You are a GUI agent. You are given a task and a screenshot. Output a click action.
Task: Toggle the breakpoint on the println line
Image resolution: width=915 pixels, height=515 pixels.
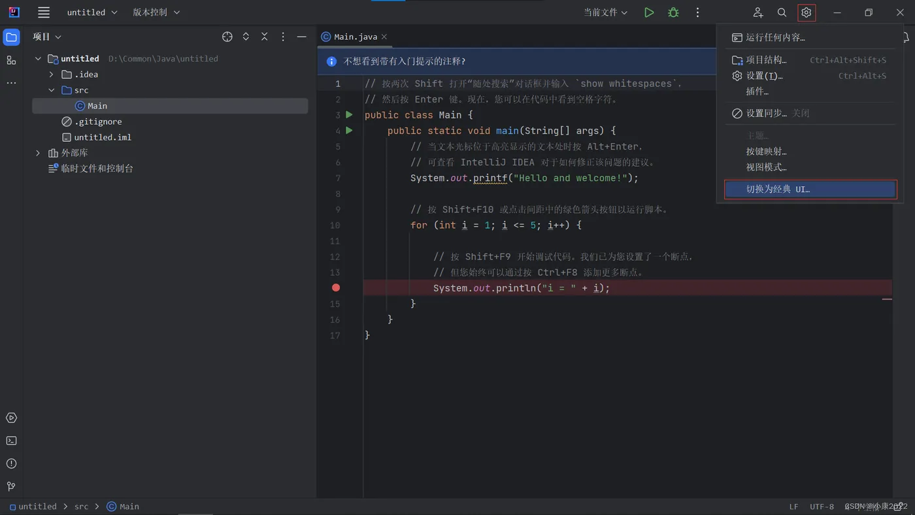point(336,288)
